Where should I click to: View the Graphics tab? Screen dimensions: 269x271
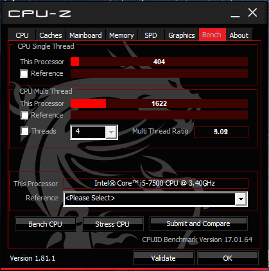pos(182,35)
